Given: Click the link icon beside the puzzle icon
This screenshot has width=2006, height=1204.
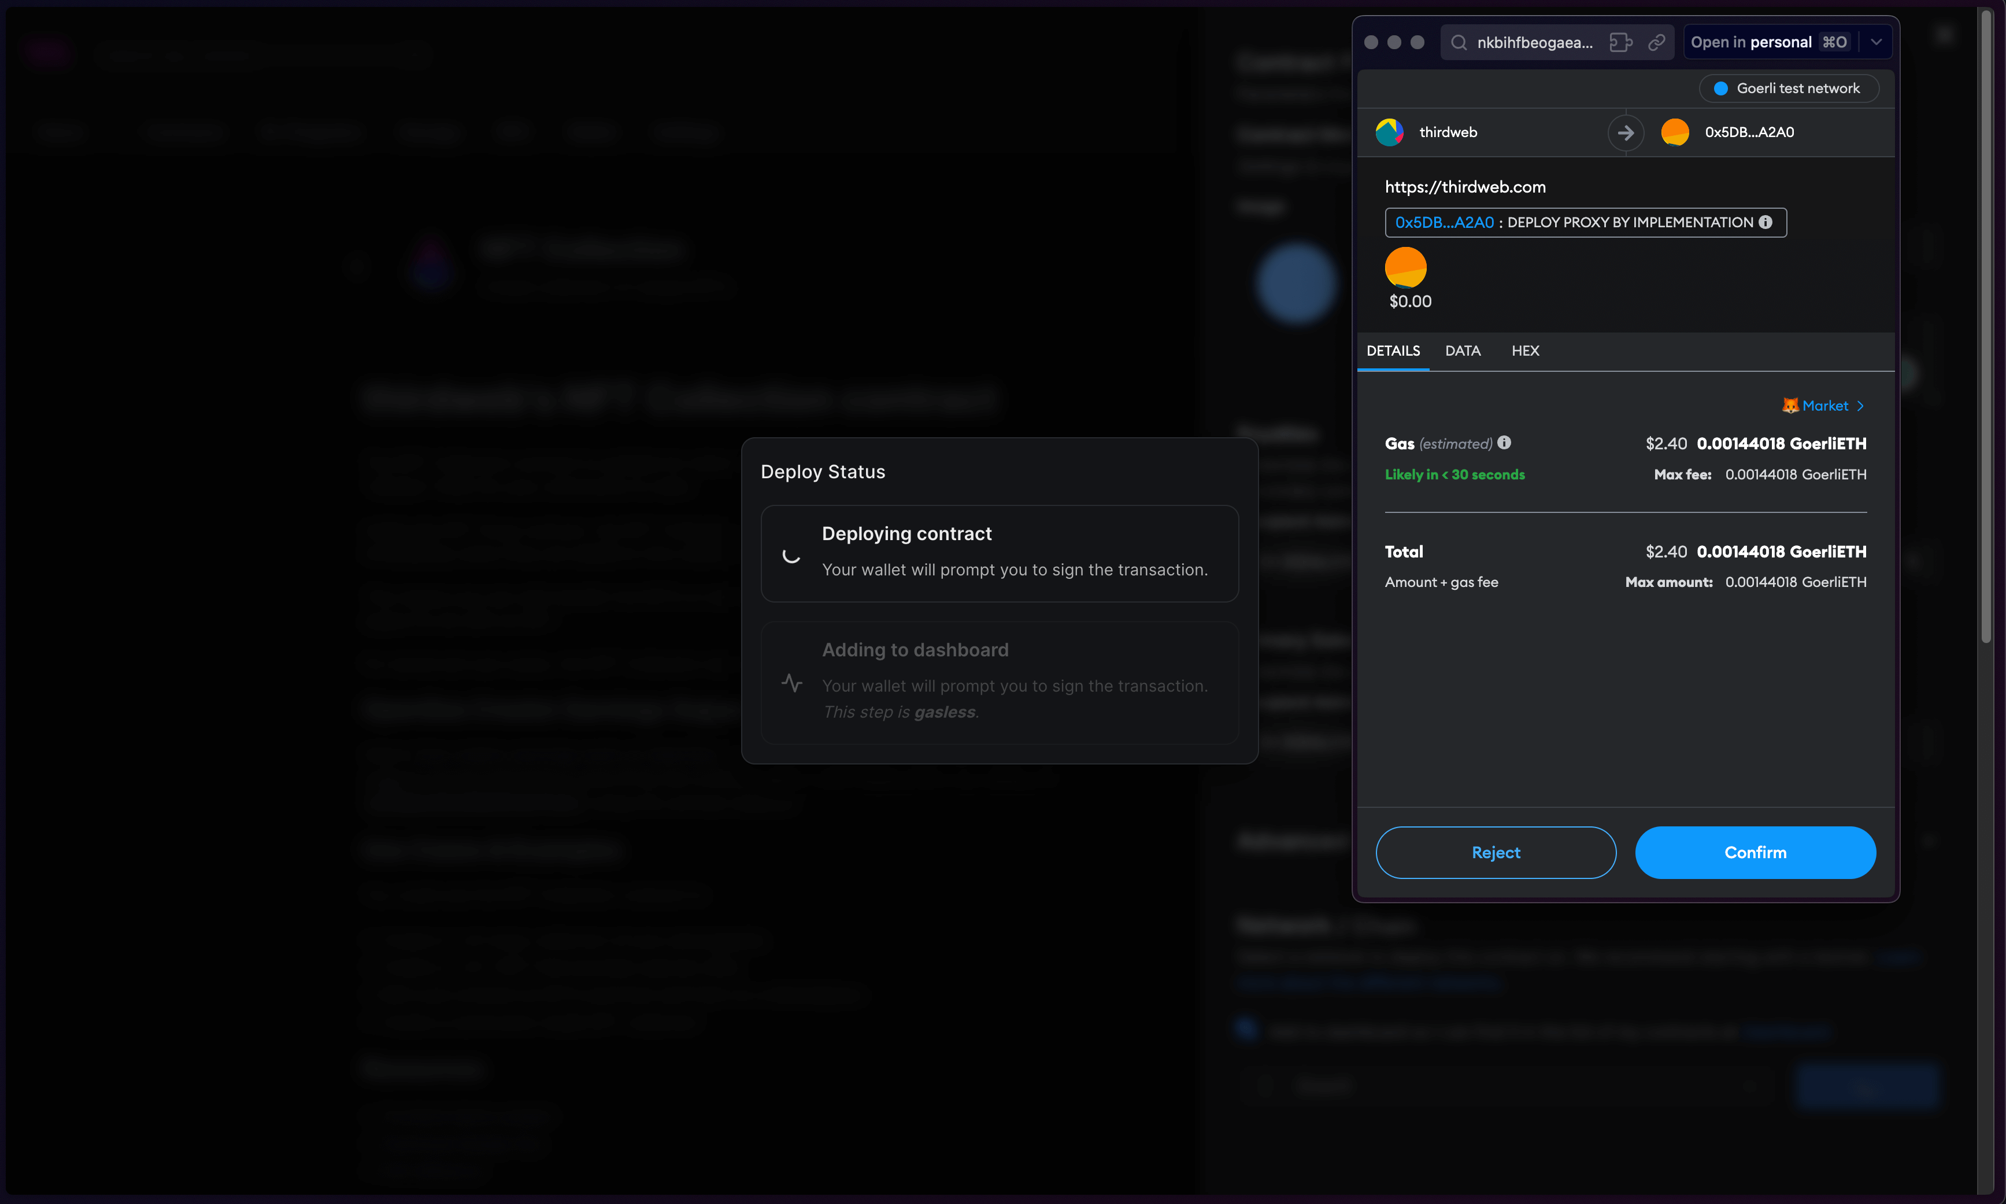Looking at the screenshot, I should (1656, 42).
